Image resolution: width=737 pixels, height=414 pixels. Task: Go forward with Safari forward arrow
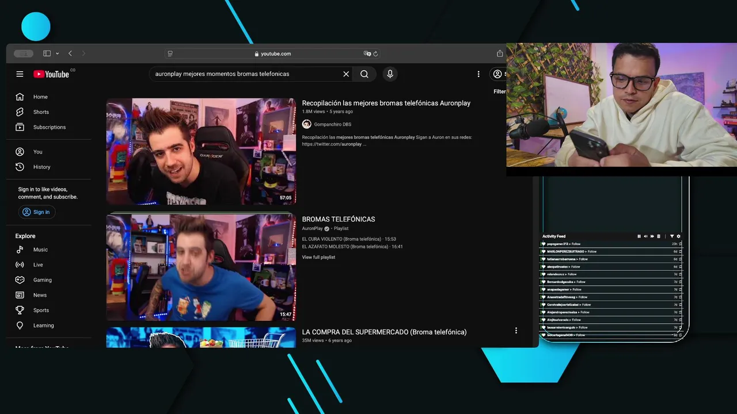coord(83,53)
